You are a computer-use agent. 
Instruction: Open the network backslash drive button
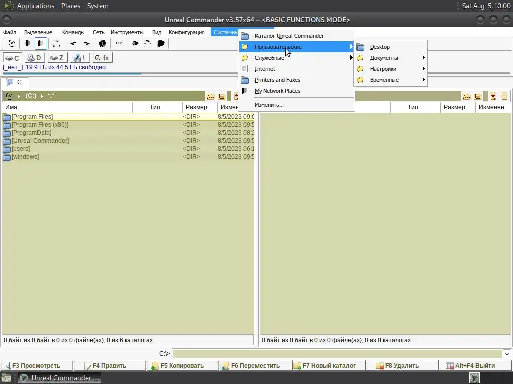coord(80,58)
